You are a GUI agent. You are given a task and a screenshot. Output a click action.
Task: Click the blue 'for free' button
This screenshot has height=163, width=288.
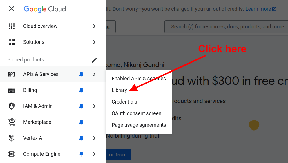(x=118, y=155)
